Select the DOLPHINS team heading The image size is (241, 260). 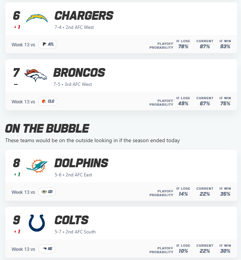pos(81,163)
